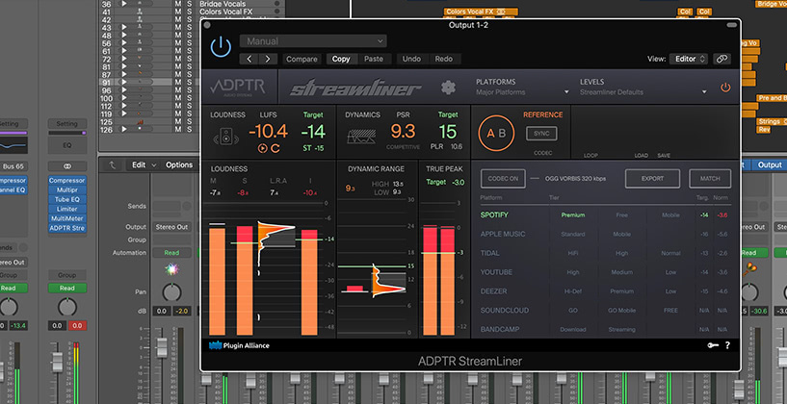This screenshot has height=404, width=787.
Task: Open the MultiMeter plugin slot
Action: pos(67,218)
